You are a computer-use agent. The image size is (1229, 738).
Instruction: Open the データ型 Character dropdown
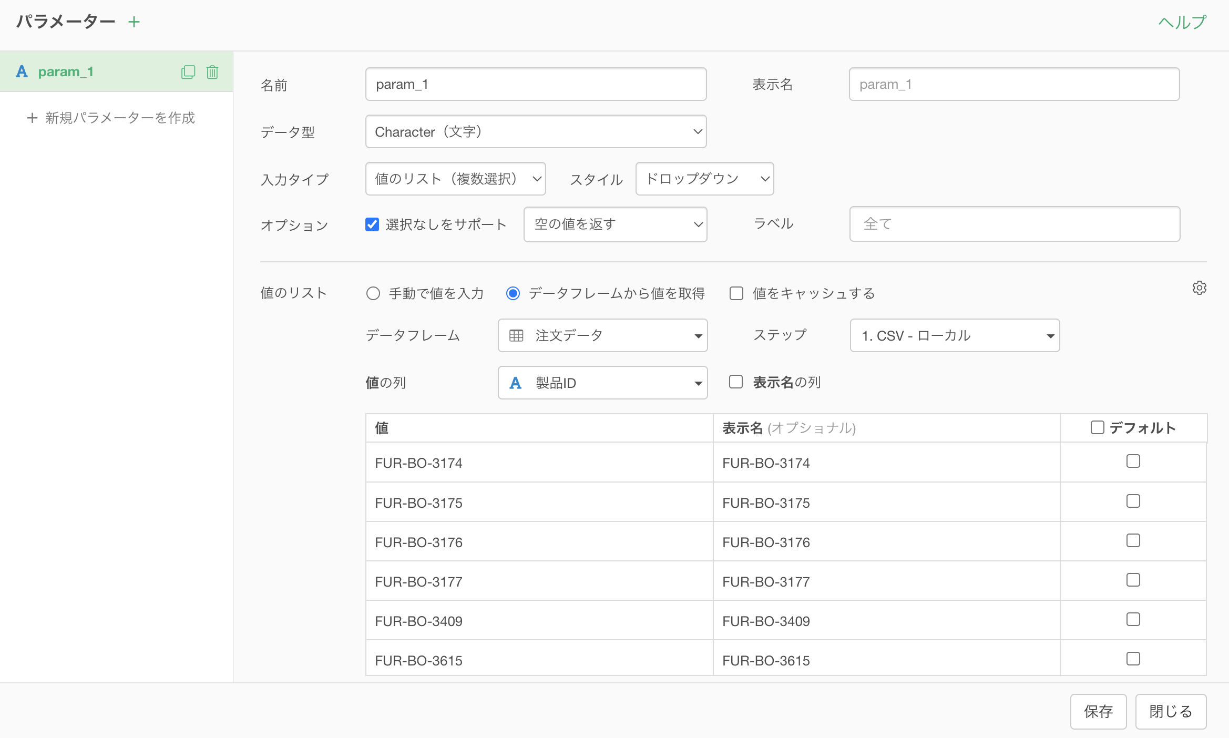536,131
